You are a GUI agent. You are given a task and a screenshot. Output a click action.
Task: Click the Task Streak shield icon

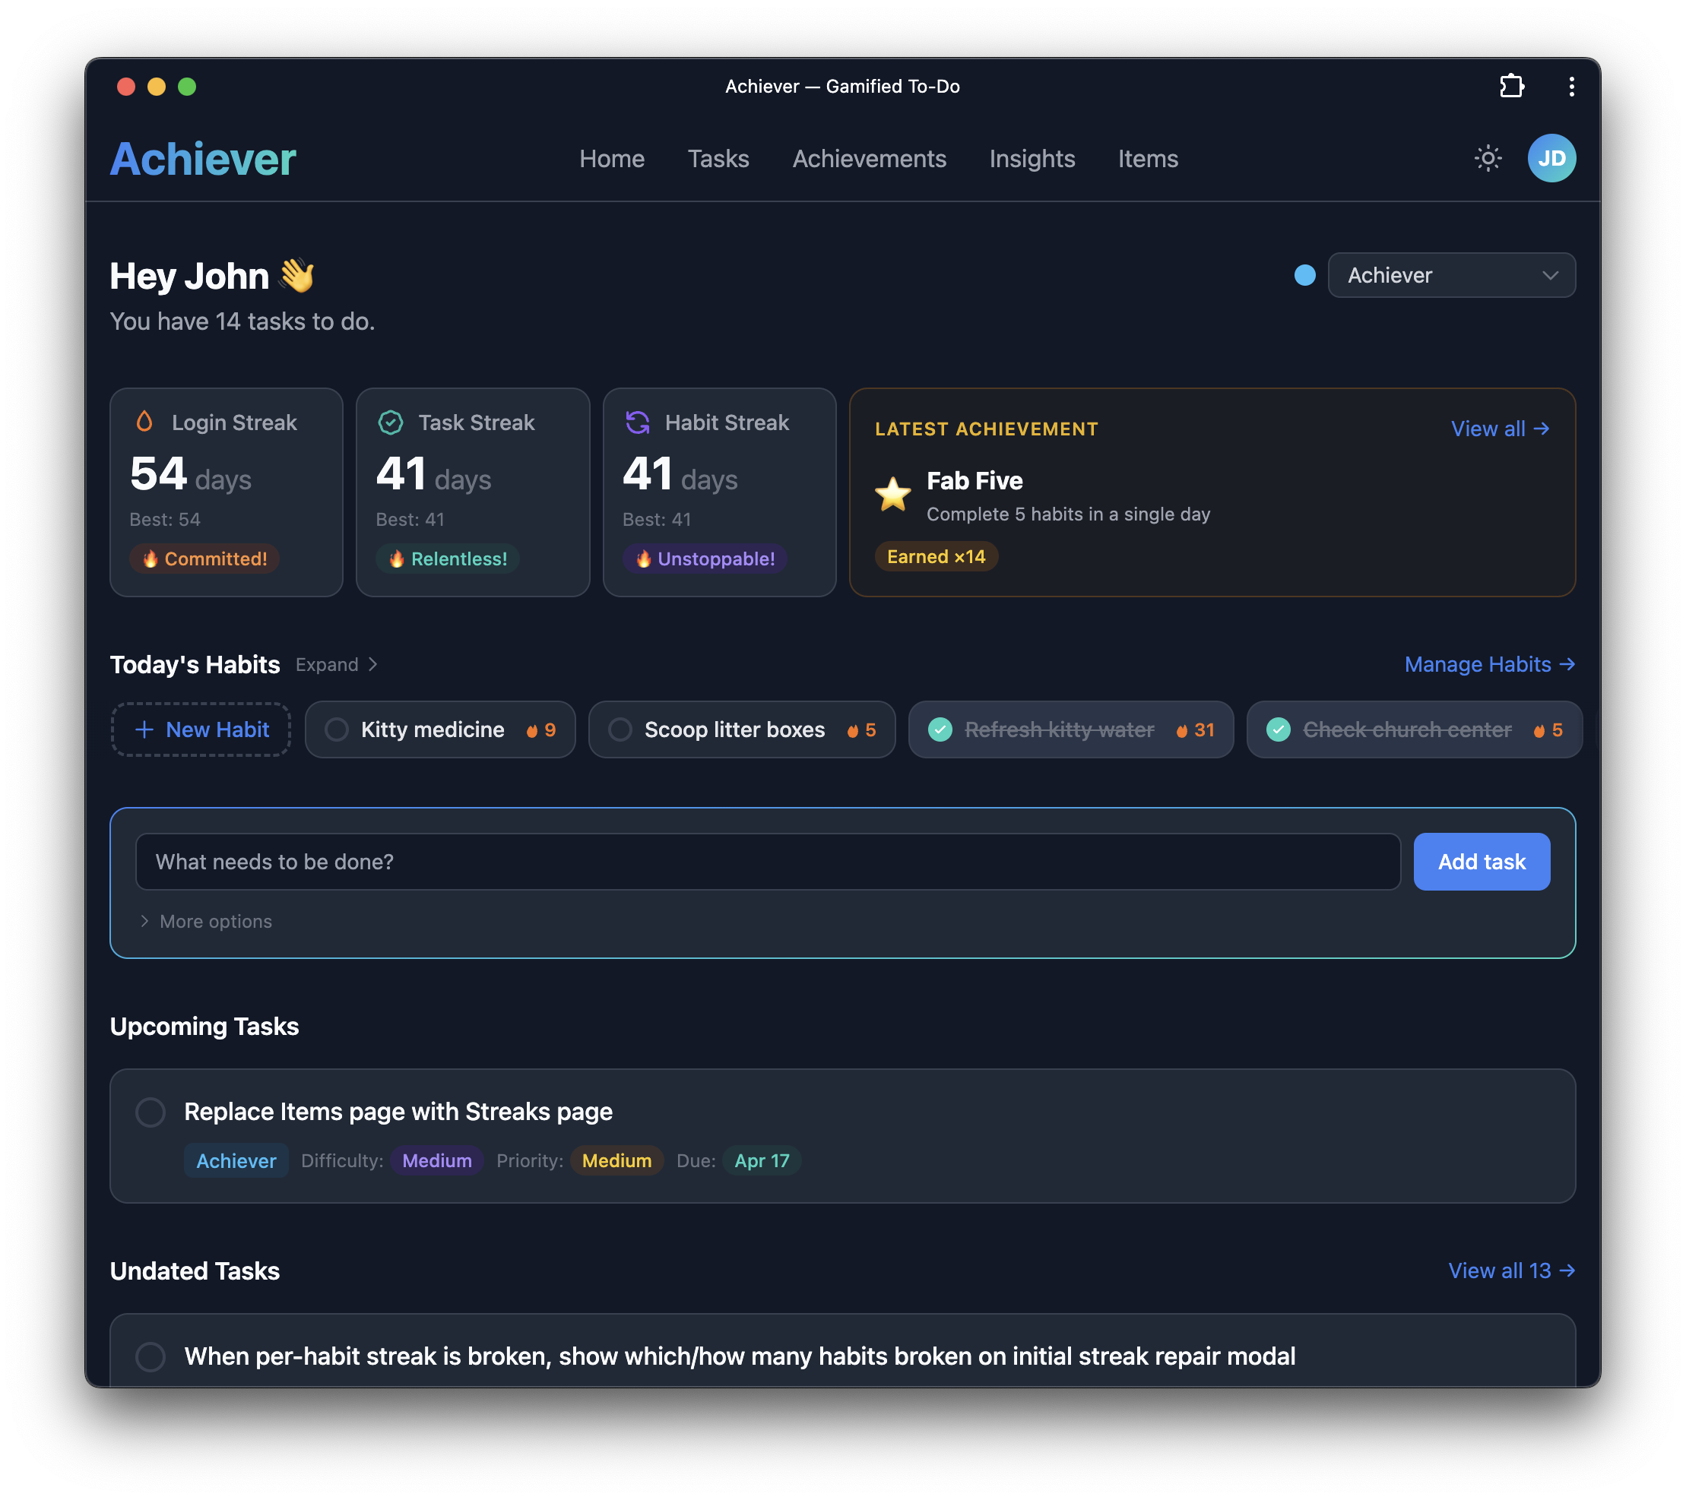coord(391,422)
